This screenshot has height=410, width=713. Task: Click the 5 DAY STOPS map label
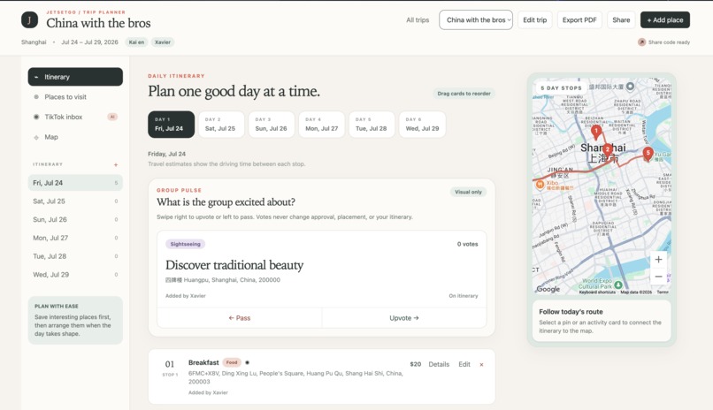tap(561, 88)
